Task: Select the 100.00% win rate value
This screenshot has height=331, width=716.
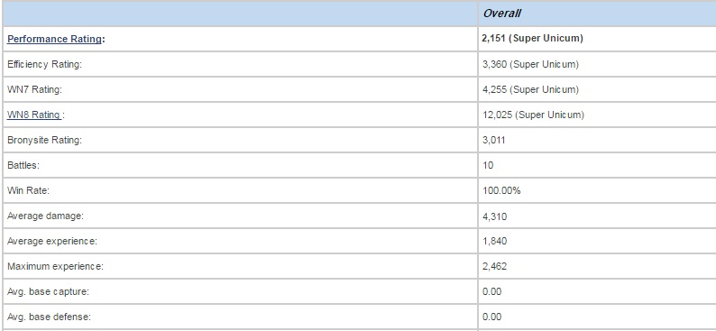Action: click(x=501, y=191)
